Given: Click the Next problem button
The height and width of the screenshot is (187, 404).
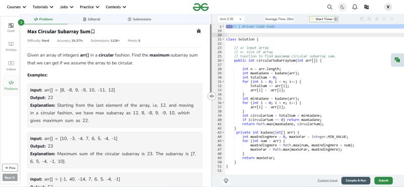Looking at the screenshot, I should coord(10,177).
